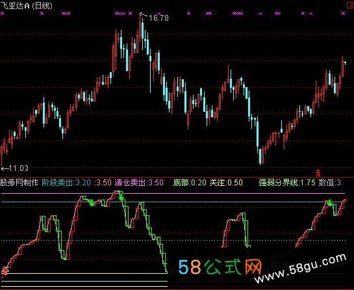The image size is (354, 290).
Task: Select the 数值:3 indicator label
Action: point(329,183)
